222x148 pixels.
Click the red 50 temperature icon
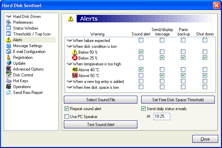point(75,75)
